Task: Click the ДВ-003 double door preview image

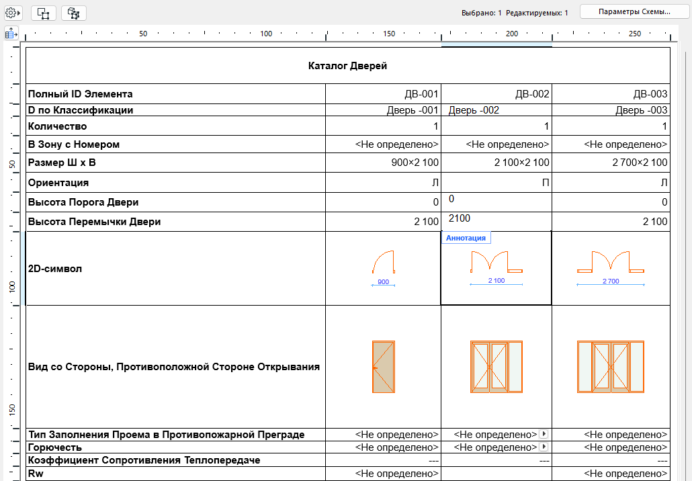Action: 610,366
